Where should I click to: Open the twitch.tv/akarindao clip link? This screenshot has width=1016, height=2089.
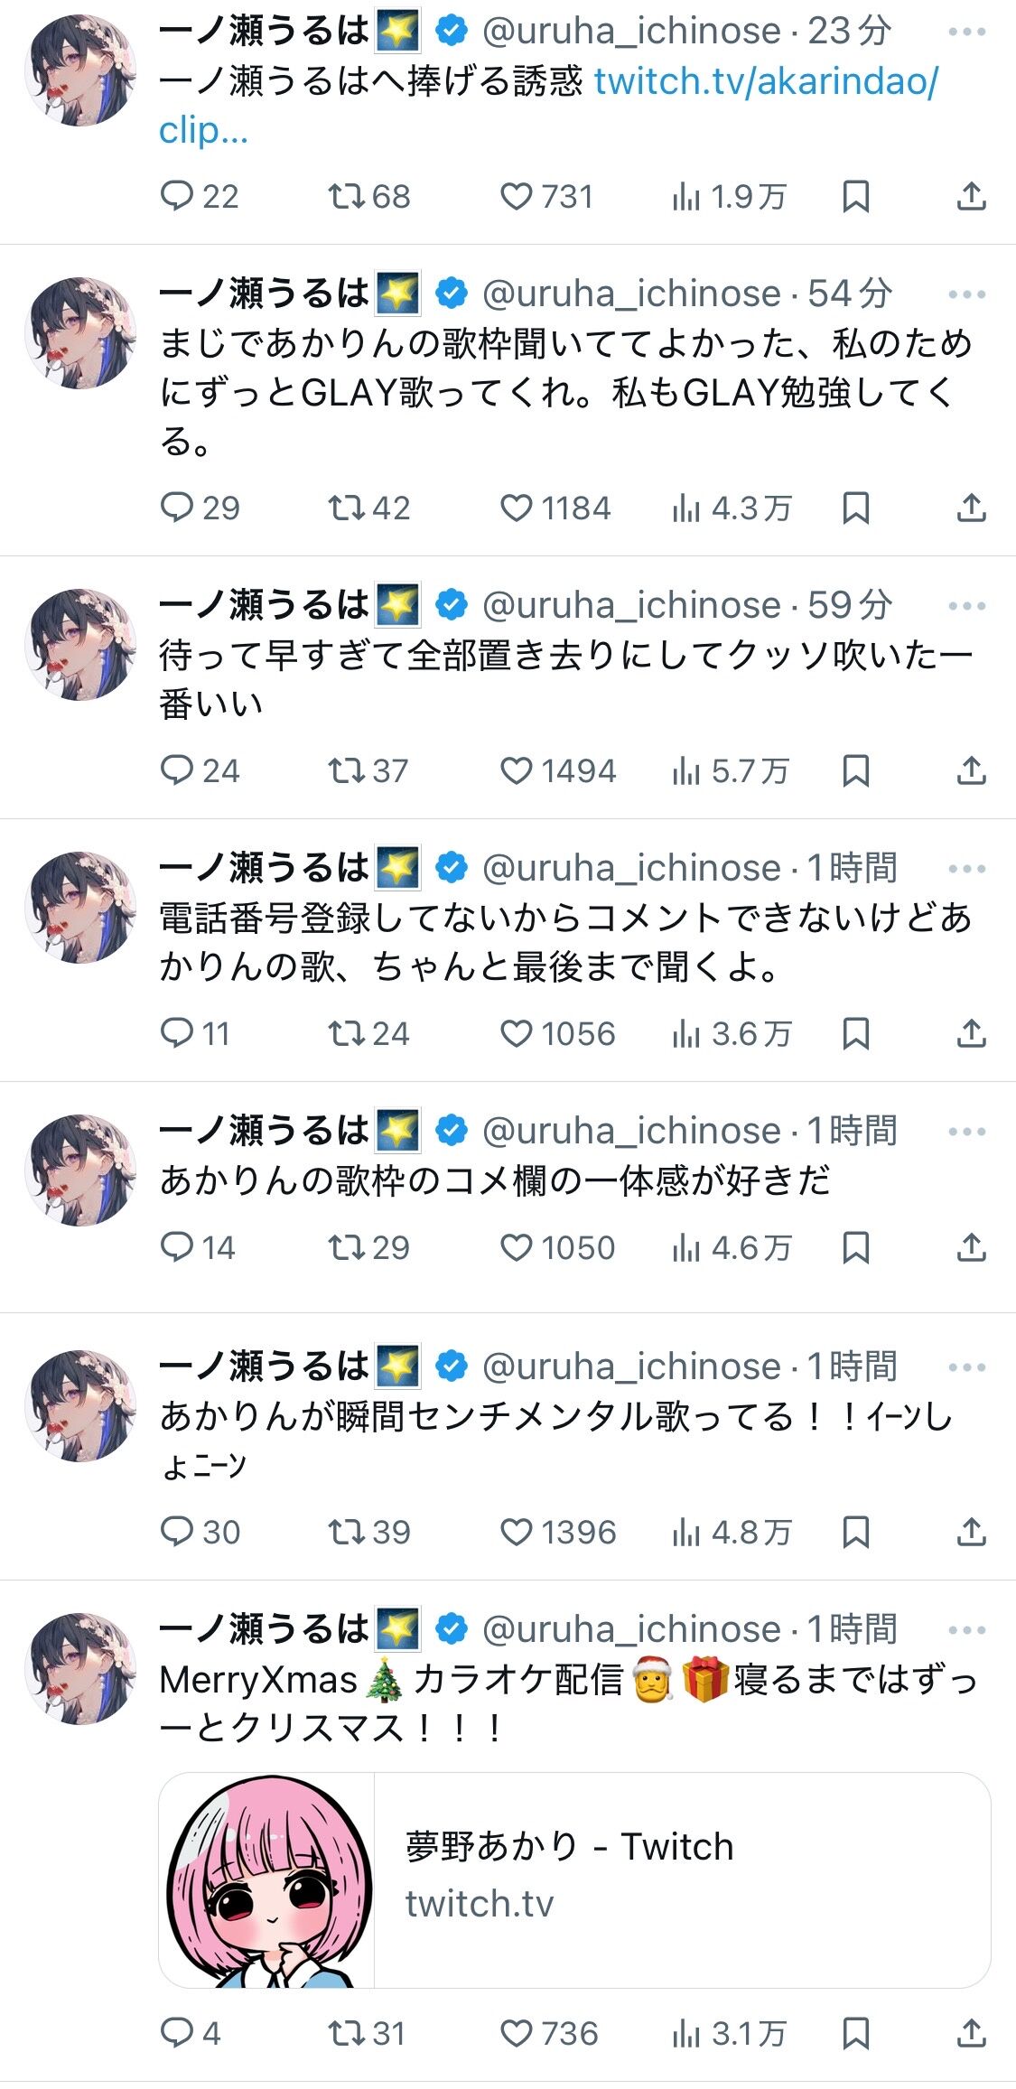coord(548,106)
